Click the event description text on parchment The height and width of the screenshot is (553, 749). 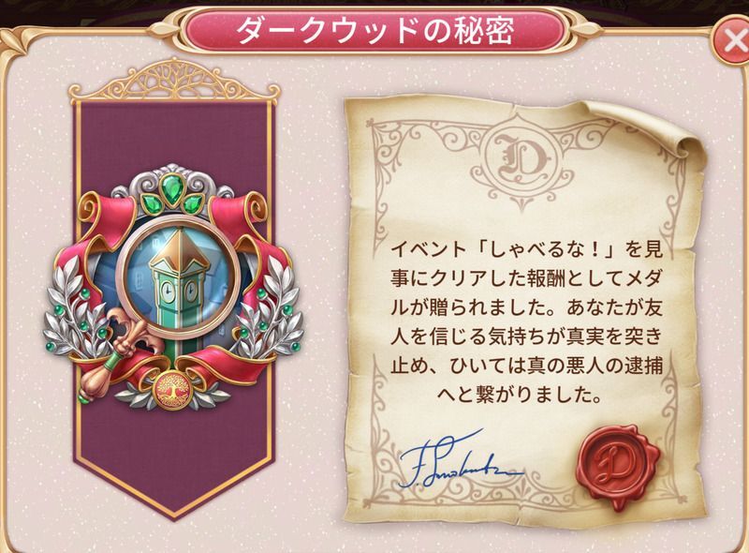tap(526, 321)
